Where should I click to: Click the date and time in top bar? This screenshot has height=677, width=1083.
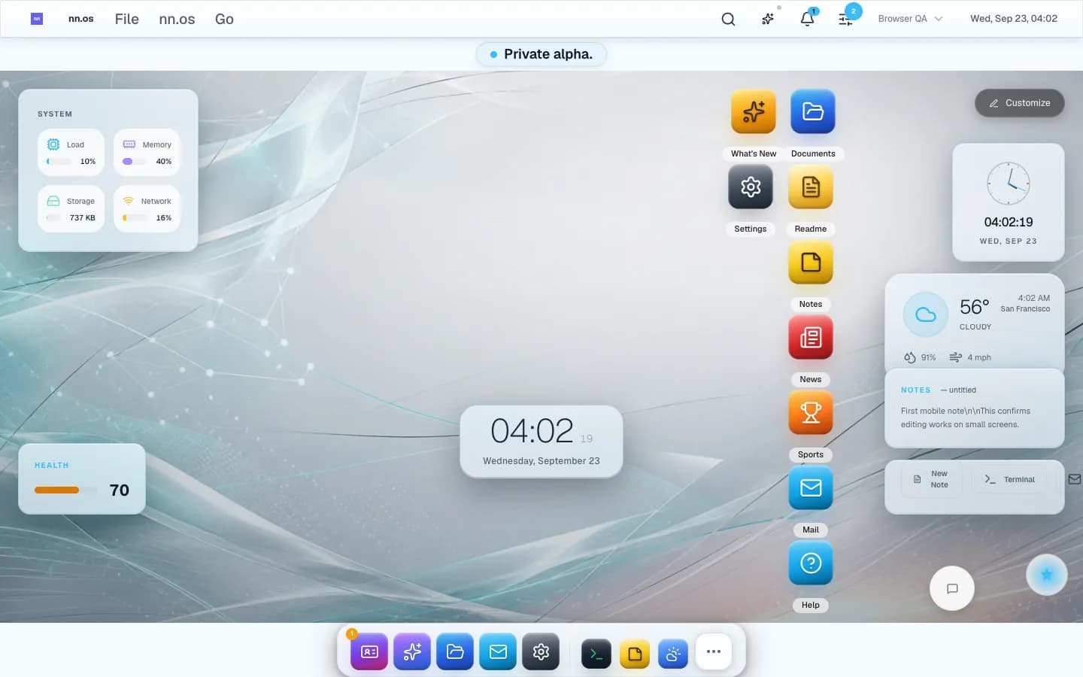coord(1013,19)
